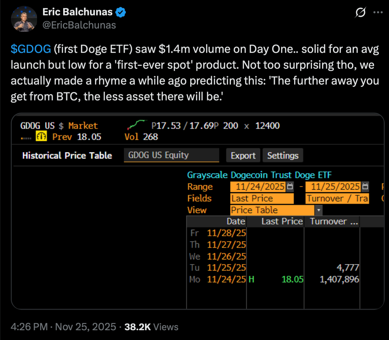The height and width of the screenshot is (340, 389).
Task: Open the start date calendar icon
Action: [290, 187]
